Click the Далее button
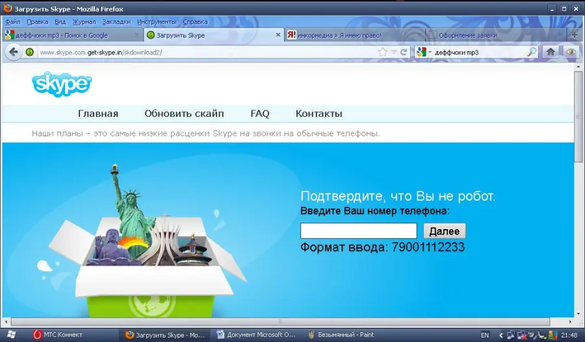The image size is (585, 342). [445, 231]
